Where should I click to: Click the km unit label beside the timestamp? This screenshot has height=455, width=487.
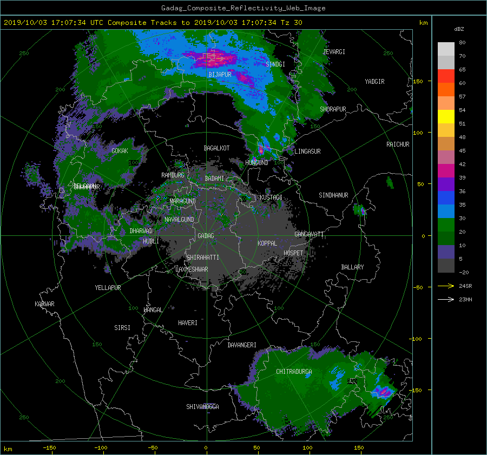(x=423, y=23)
